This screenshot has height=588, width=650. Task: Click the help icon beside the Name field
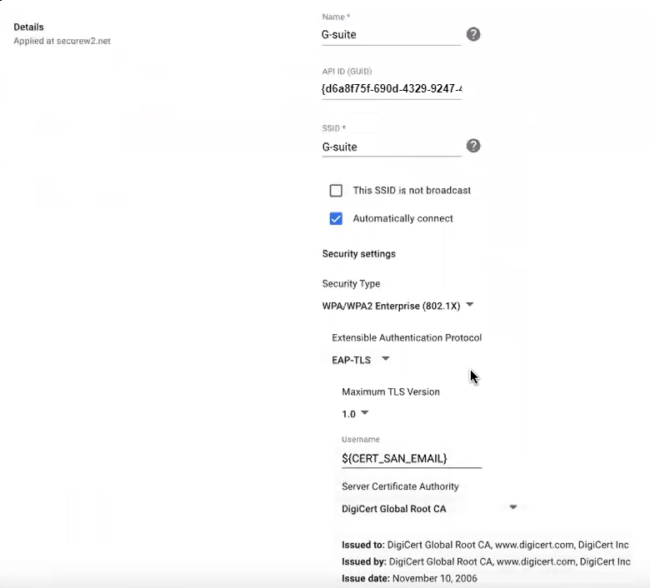[x=472, y=34]
